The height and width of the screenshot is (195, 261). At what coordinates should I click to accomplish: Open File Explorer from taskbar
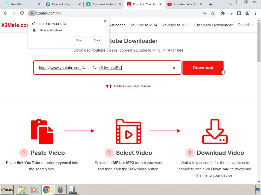(22, 189)
